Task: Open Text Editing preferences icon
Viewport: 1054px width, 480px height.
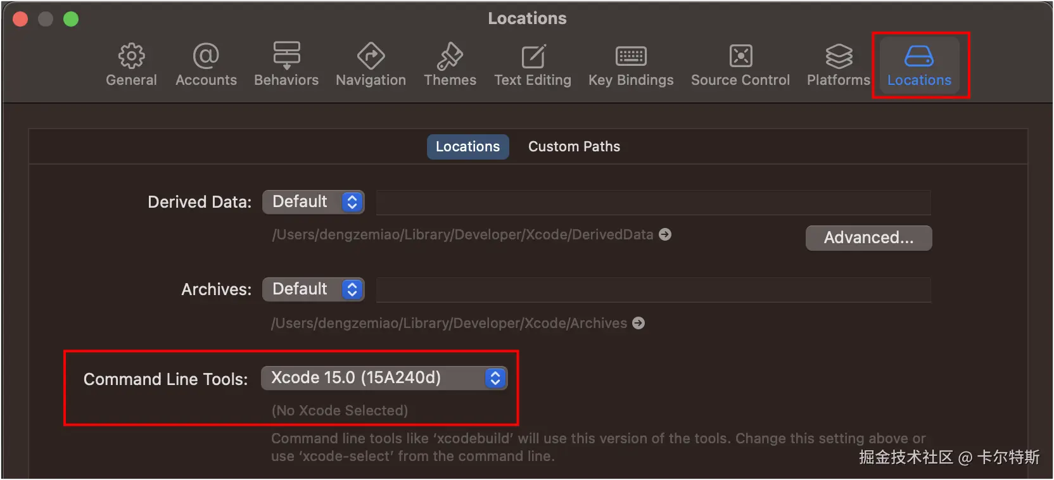Action: click(x=533, y=57)
